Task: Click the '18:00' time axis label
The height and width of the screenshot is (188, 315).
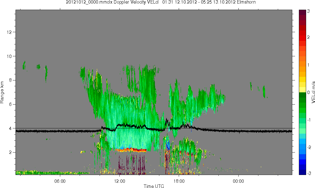Action: (x=179, y=181)
